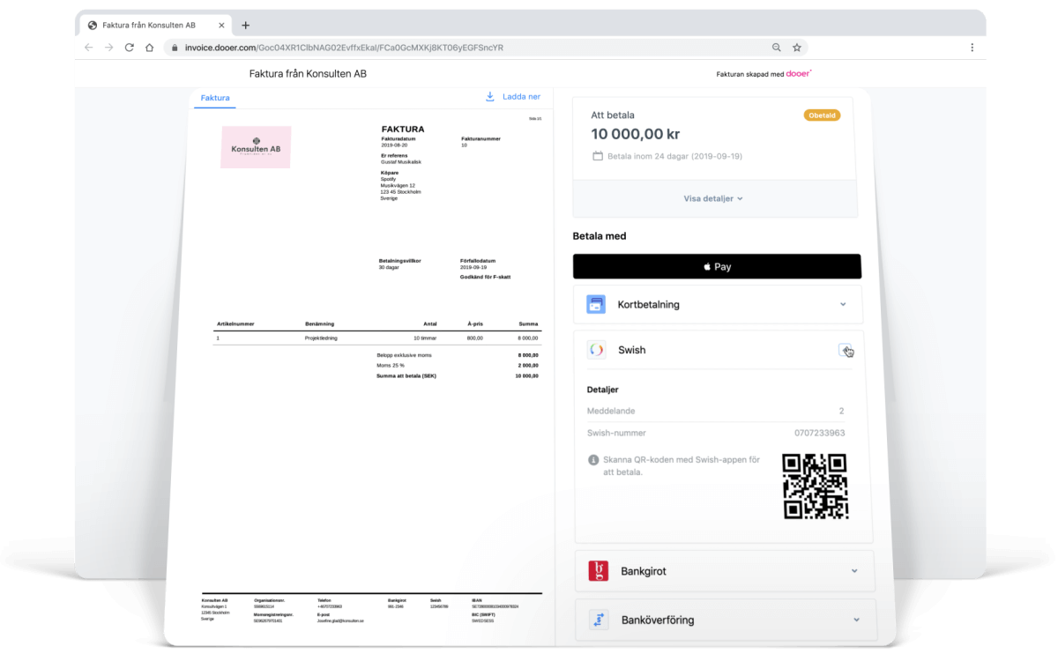
Task: Click the Godkänd för F-skatt text
Action: point(485,277)
